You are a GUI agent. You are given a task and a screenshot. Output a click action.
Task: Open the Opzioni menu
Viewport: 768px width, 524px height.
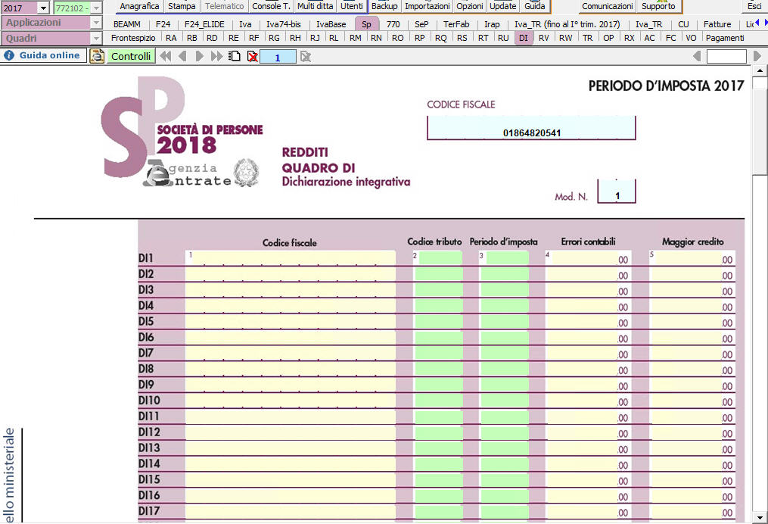click(470, 6)
